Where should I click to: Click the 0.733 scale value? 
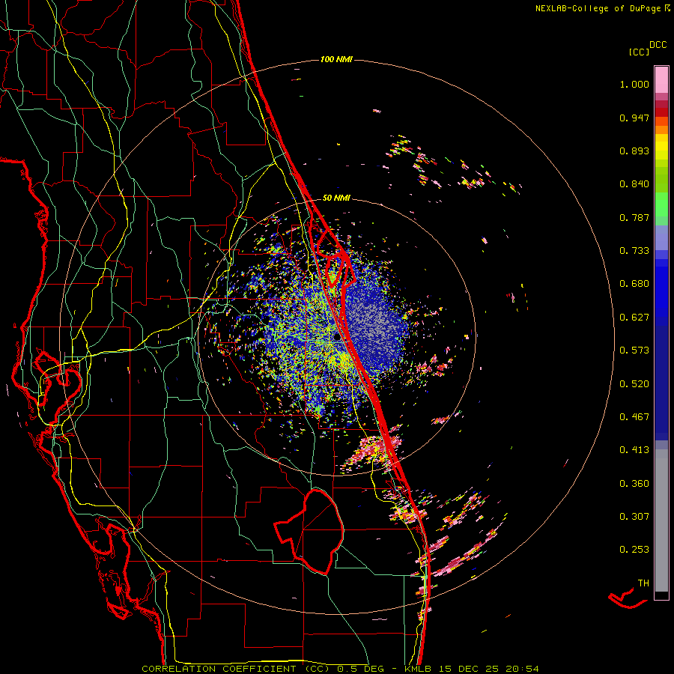[634, 251]
